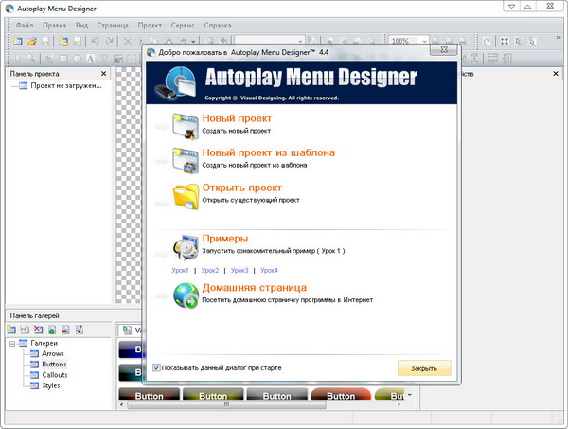
Task: Close the welcome dialog with X
Action: point(445,49)
